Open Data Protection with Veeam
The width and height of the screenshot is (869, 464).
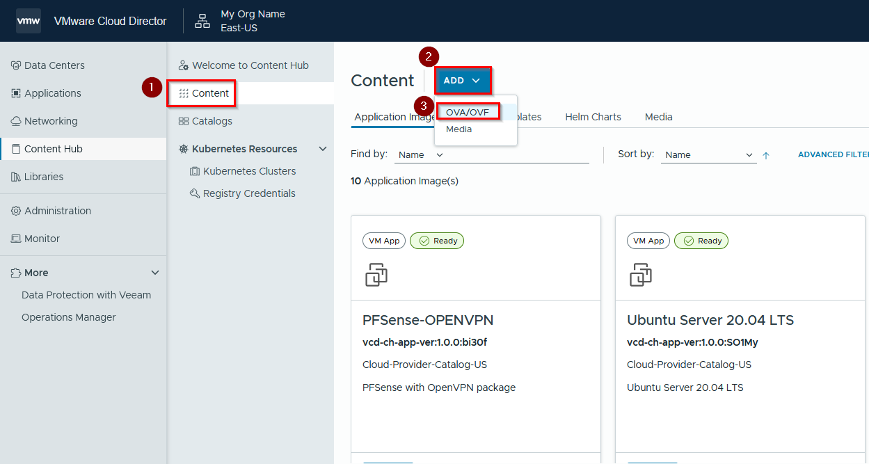pos(86,295)
